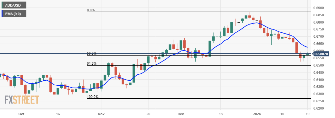
Task: Click the blue EMA line end near 0.6620
Action: 307,47
